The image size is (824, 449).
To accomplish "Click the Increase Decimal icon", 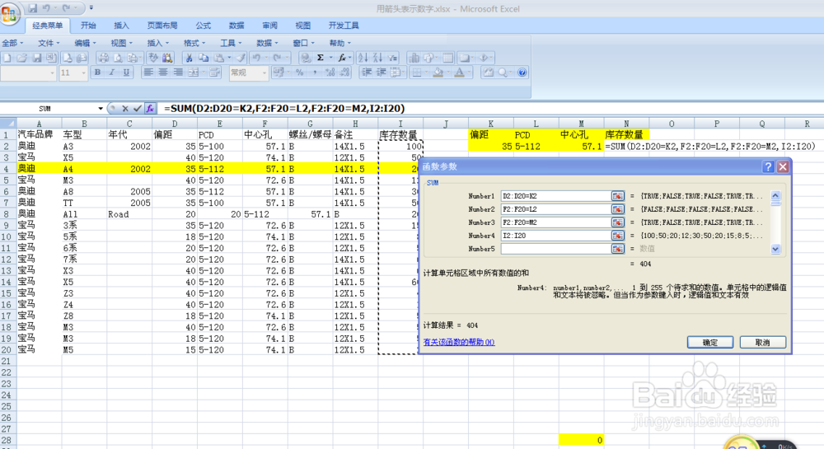I will point(330,72).
